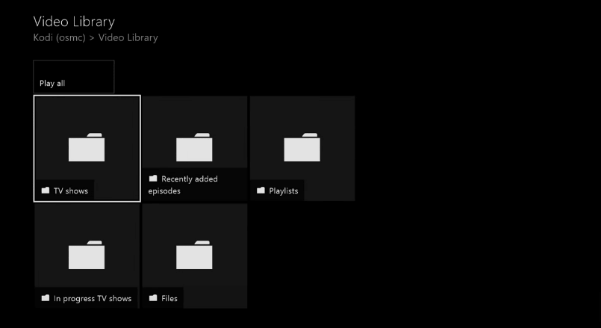601x328 pixels.
Task: Open the Recently added episodes tile
Action: click(x=195, y=149)
